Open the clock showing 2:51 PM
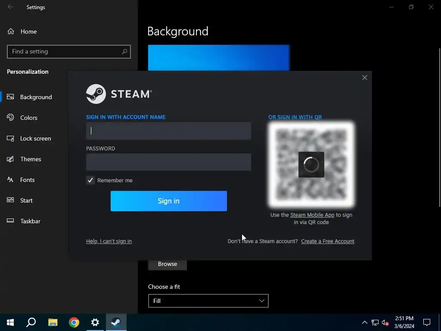Viewport: 441px width, 331px height. [404, 322]
